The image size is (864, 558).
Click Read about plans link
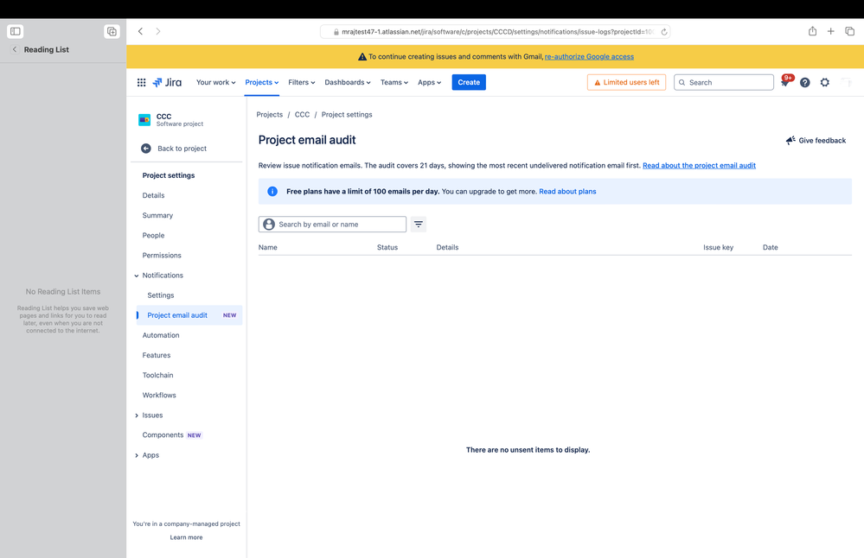(567, 191)
